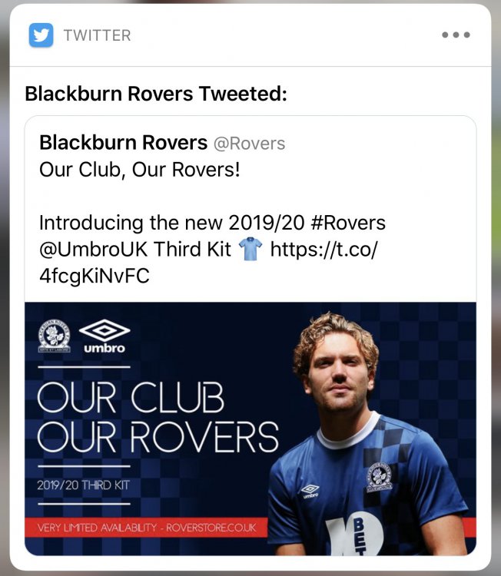This screenshot has height=576, width=501.
Task: Click the @Rovers handle
Action: 249,144
